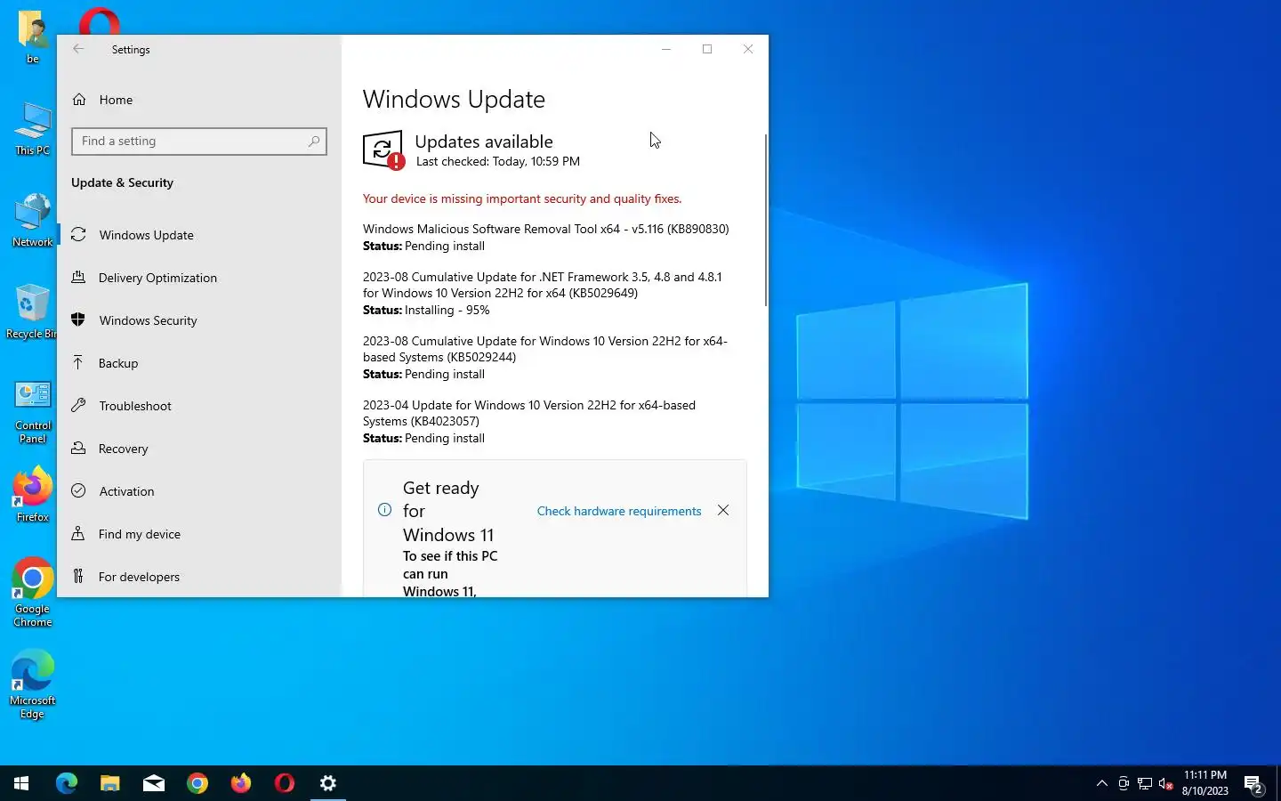Image resolution: width=1281 pixels, height=801 pixels.
Task: Select the 'be' user folder on desktop
Action: point(33,37)
